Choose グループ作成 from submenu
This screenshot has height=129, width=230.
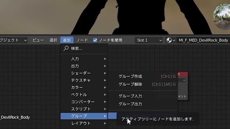(x=143, y=76)
